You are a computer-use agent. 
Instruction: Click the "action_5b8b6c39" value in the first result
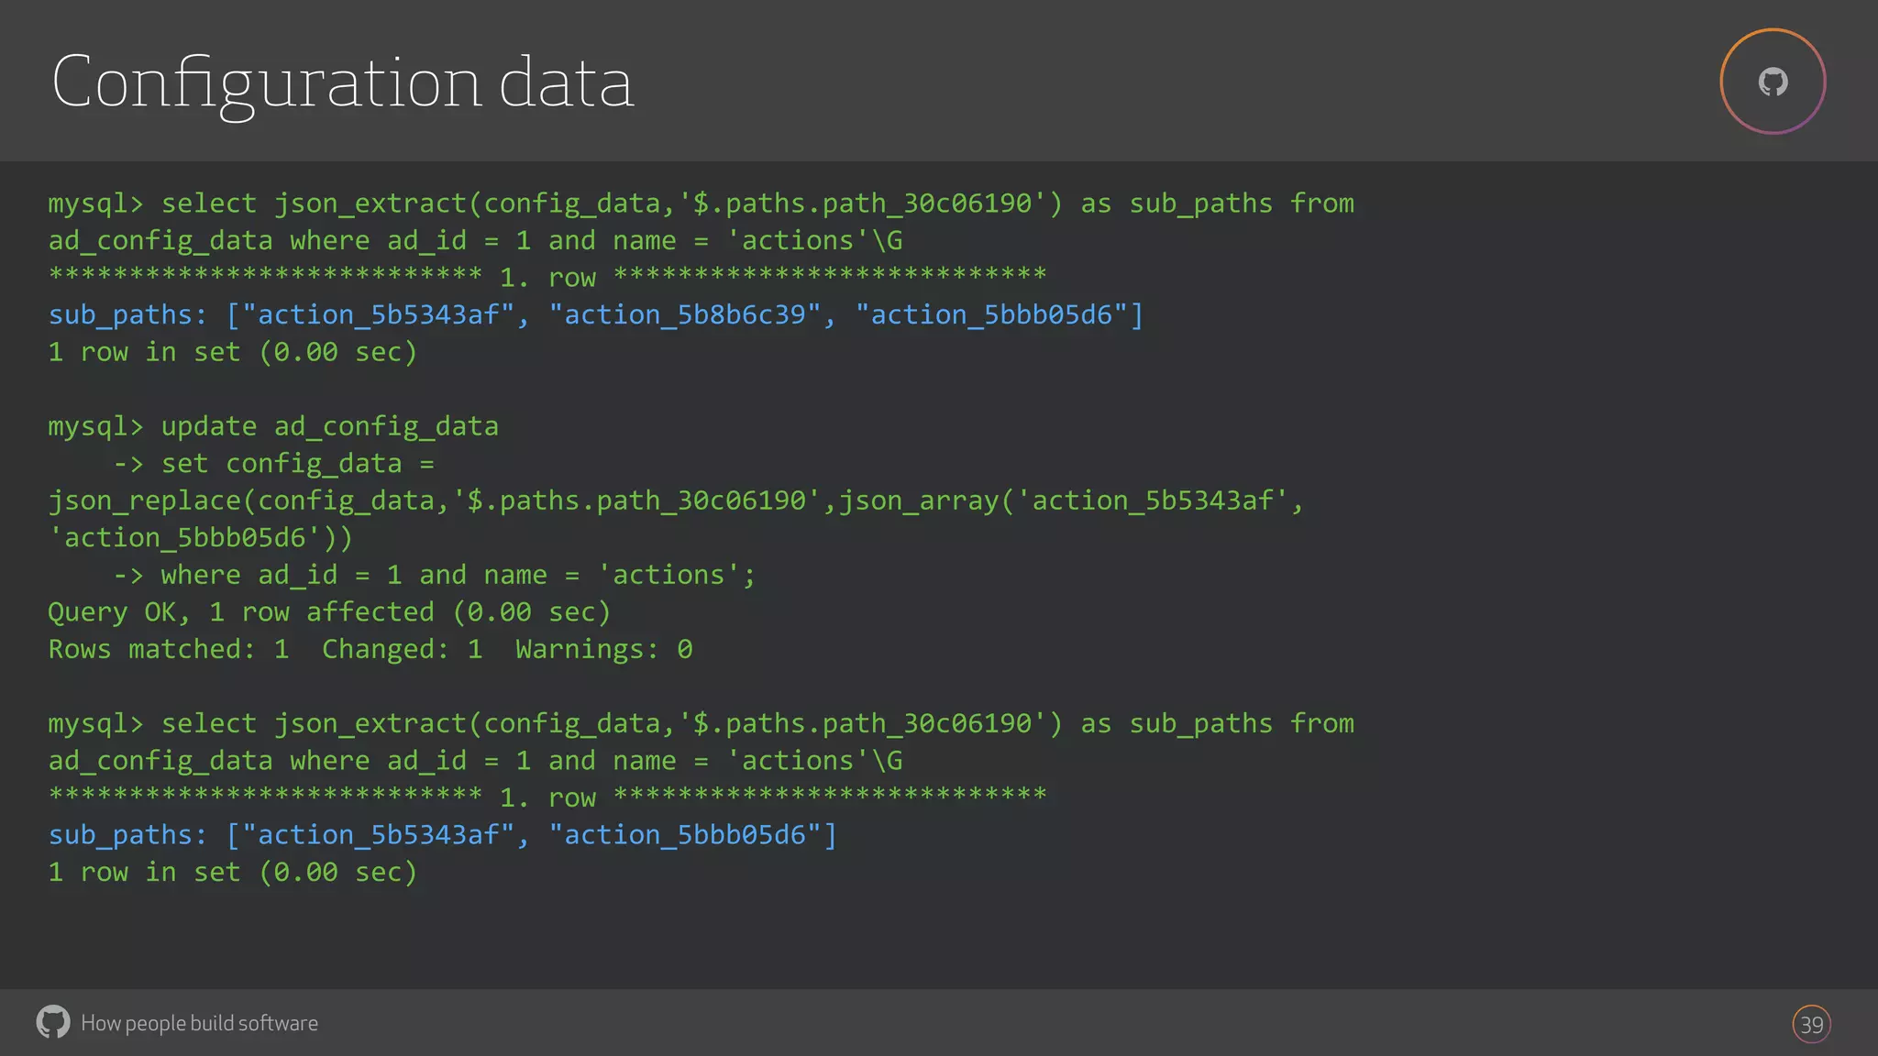pyautogui.click(x=685, y=315)
